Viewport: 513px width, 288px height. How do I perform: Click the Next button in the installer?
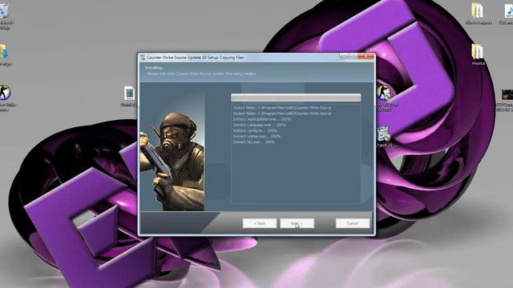297,223
